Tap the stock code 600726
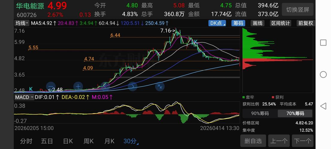 point(27,15)
